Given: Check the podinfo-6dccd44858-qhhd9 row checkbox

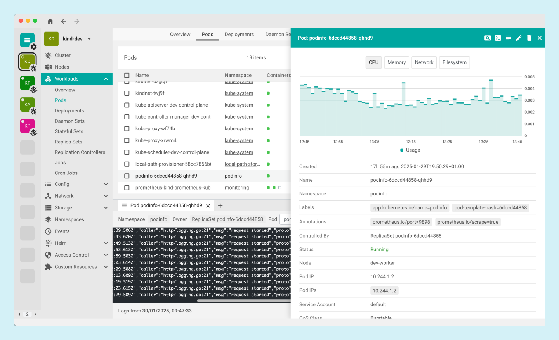Looking at the screenshot, I should (x=127, y=176).
